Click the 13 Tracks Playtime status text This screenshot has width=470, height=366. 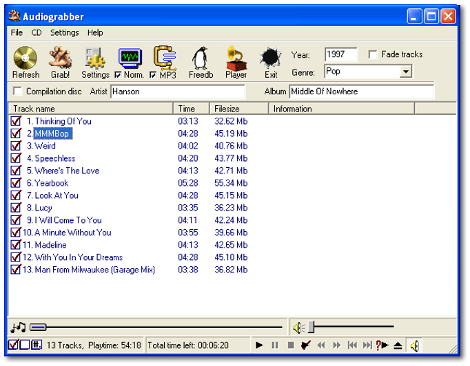click(x=94, y=345)
